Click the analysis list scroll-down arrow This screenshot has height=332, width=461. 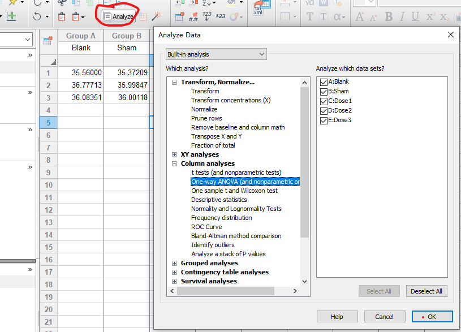point(304,282)
